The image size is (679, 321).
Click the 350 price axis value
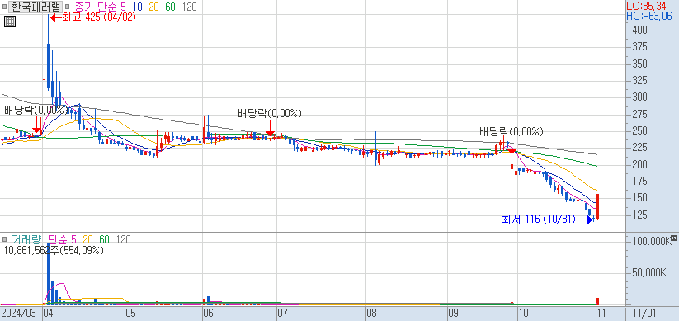(x=639, y=64)
